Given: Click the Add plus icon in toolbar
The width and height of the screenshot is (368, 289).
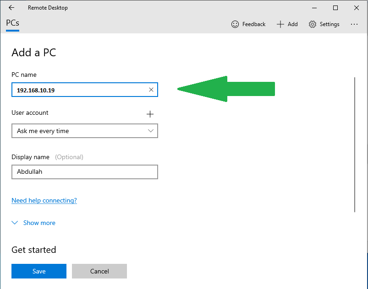Looking at the screenshot, I should pyautogui.click(x=280, y=24).
